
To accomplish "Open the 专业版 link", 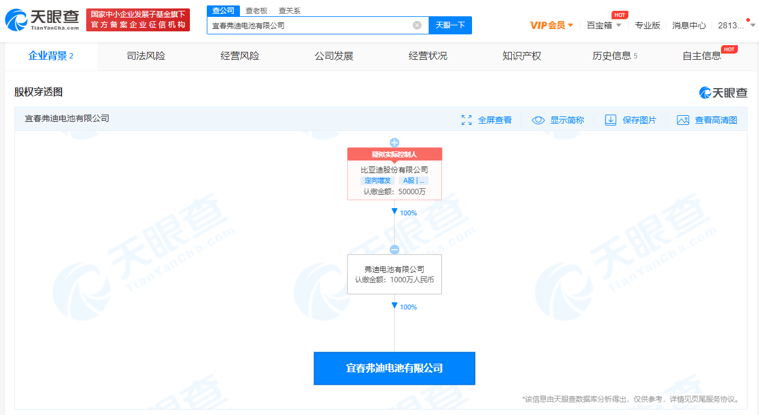I will (647, 25).
